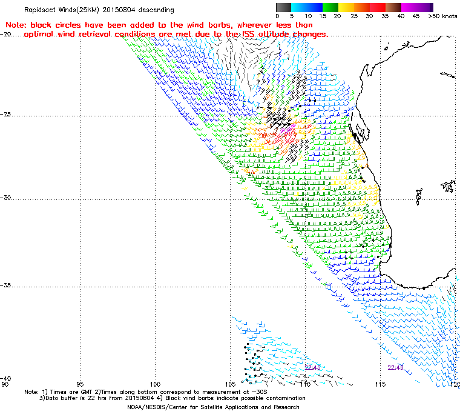Click the green 15-20 knots legend swatch

(x=330, y=7)
